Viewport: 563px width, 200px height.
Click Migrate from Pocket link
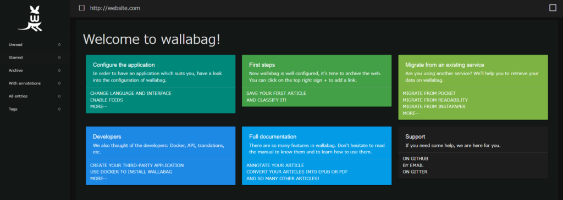(x=429, y=93)
